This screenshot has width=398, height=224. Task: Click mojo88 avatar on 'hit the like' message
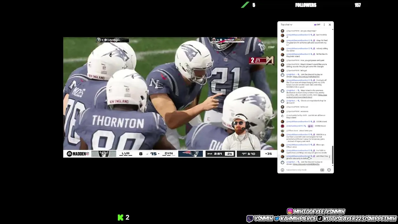(x=282, y=55)
